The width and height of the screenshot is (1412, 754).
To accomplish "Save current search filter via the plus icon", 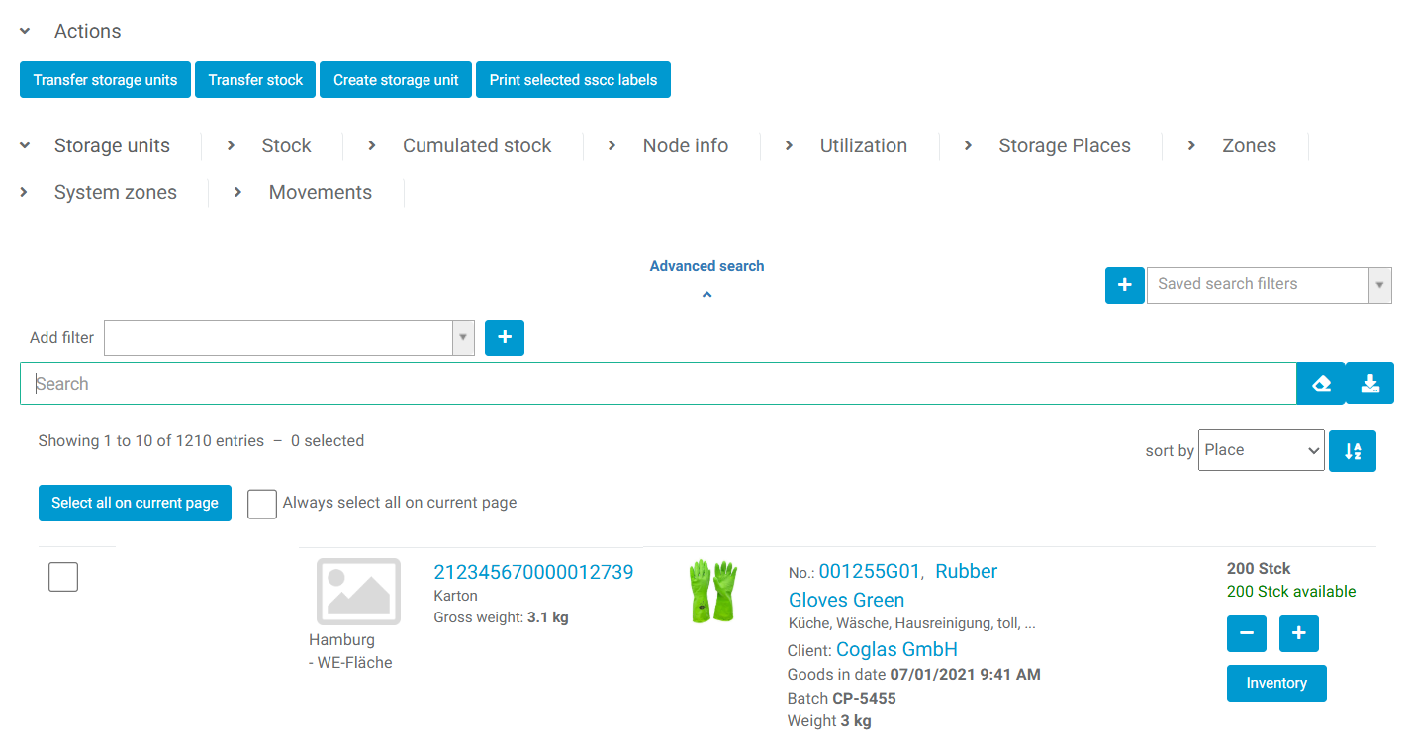I will tap(1124, 285).
